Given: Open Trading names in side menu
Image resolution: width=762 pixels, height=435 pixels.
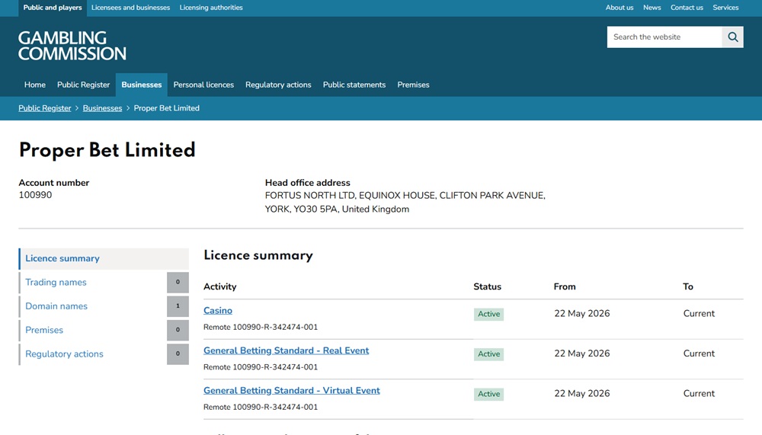Looking at the screenshot, I should tap(56, 283).
